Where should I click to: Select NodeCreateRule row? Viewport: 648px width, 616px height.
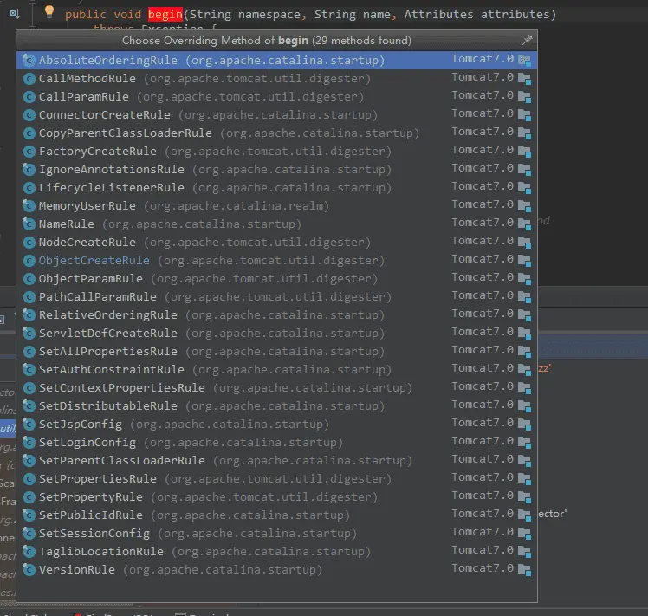pos(276,242)
